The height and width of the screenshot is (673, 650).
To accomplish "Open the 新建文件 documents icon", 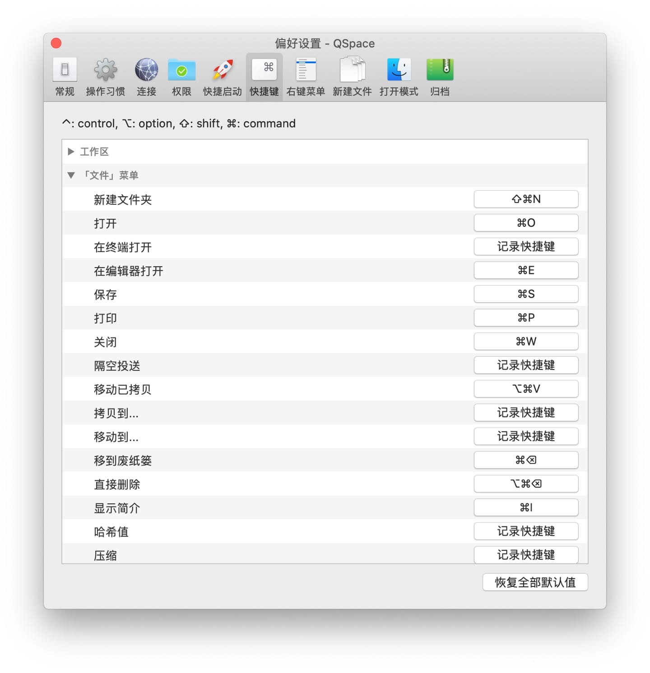I will coord(352,70).
